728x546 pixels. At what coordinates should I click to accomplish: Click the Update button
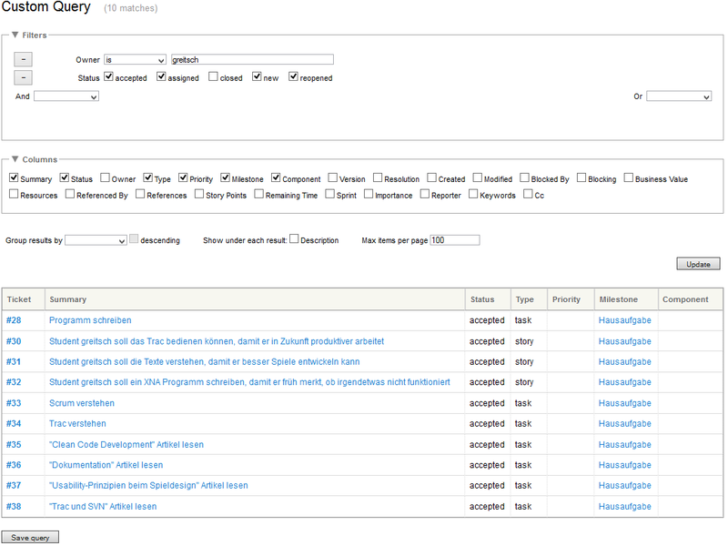698,263
